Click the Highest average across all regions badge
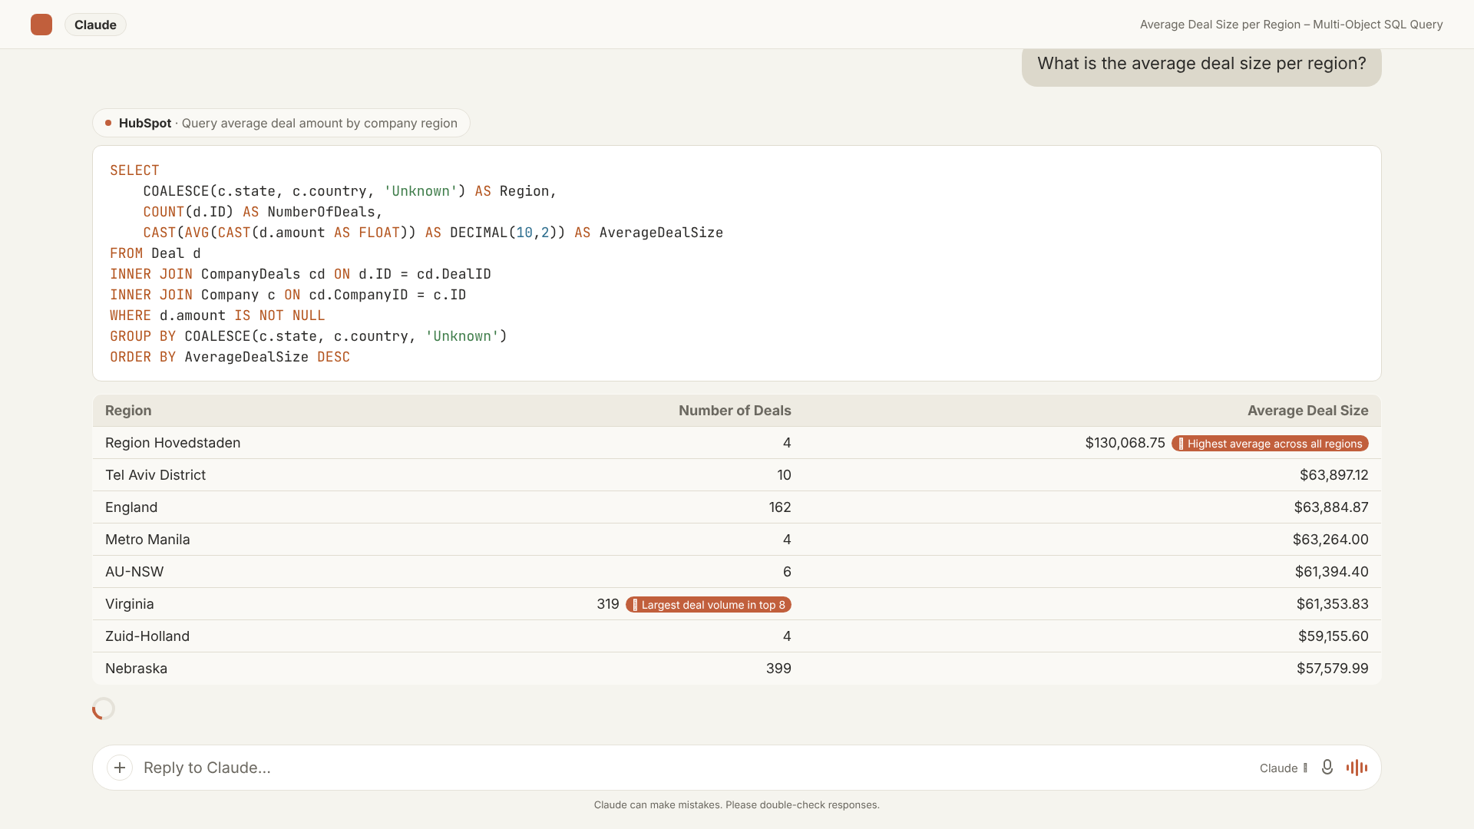The image size is (1474, 829). pyautogui.click(x=1270, y=444)
